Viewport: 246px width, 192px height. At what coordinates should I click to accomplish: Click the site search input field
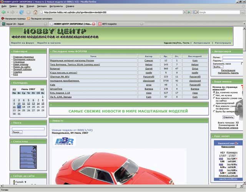click(28, 128)
